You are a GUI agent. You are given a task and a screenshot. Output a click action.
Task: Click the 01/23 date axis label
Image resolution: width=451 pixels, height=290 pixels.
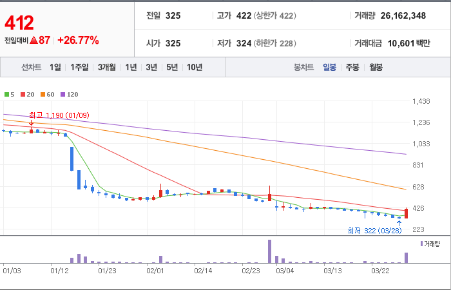pyautogui.click(x=107, y=271)
